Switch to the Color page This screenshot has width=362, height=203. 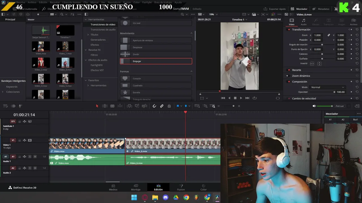(x=203, y=187)
